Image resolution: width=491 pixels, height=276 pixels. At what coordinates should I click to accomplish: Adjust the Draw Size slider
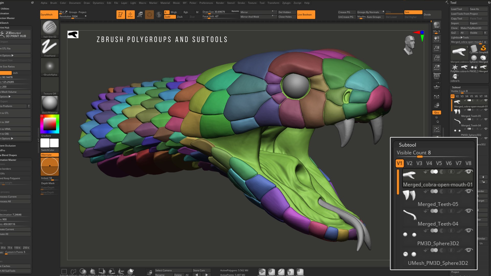[x=220, y=12]
